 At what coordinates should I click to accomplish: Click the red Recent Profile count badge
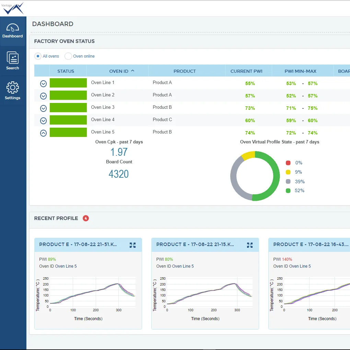(86, 218)
